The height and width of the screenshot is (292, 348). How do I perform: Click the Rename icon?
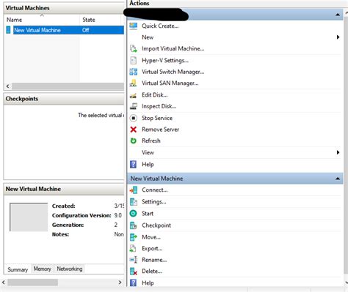coord(134,260)
